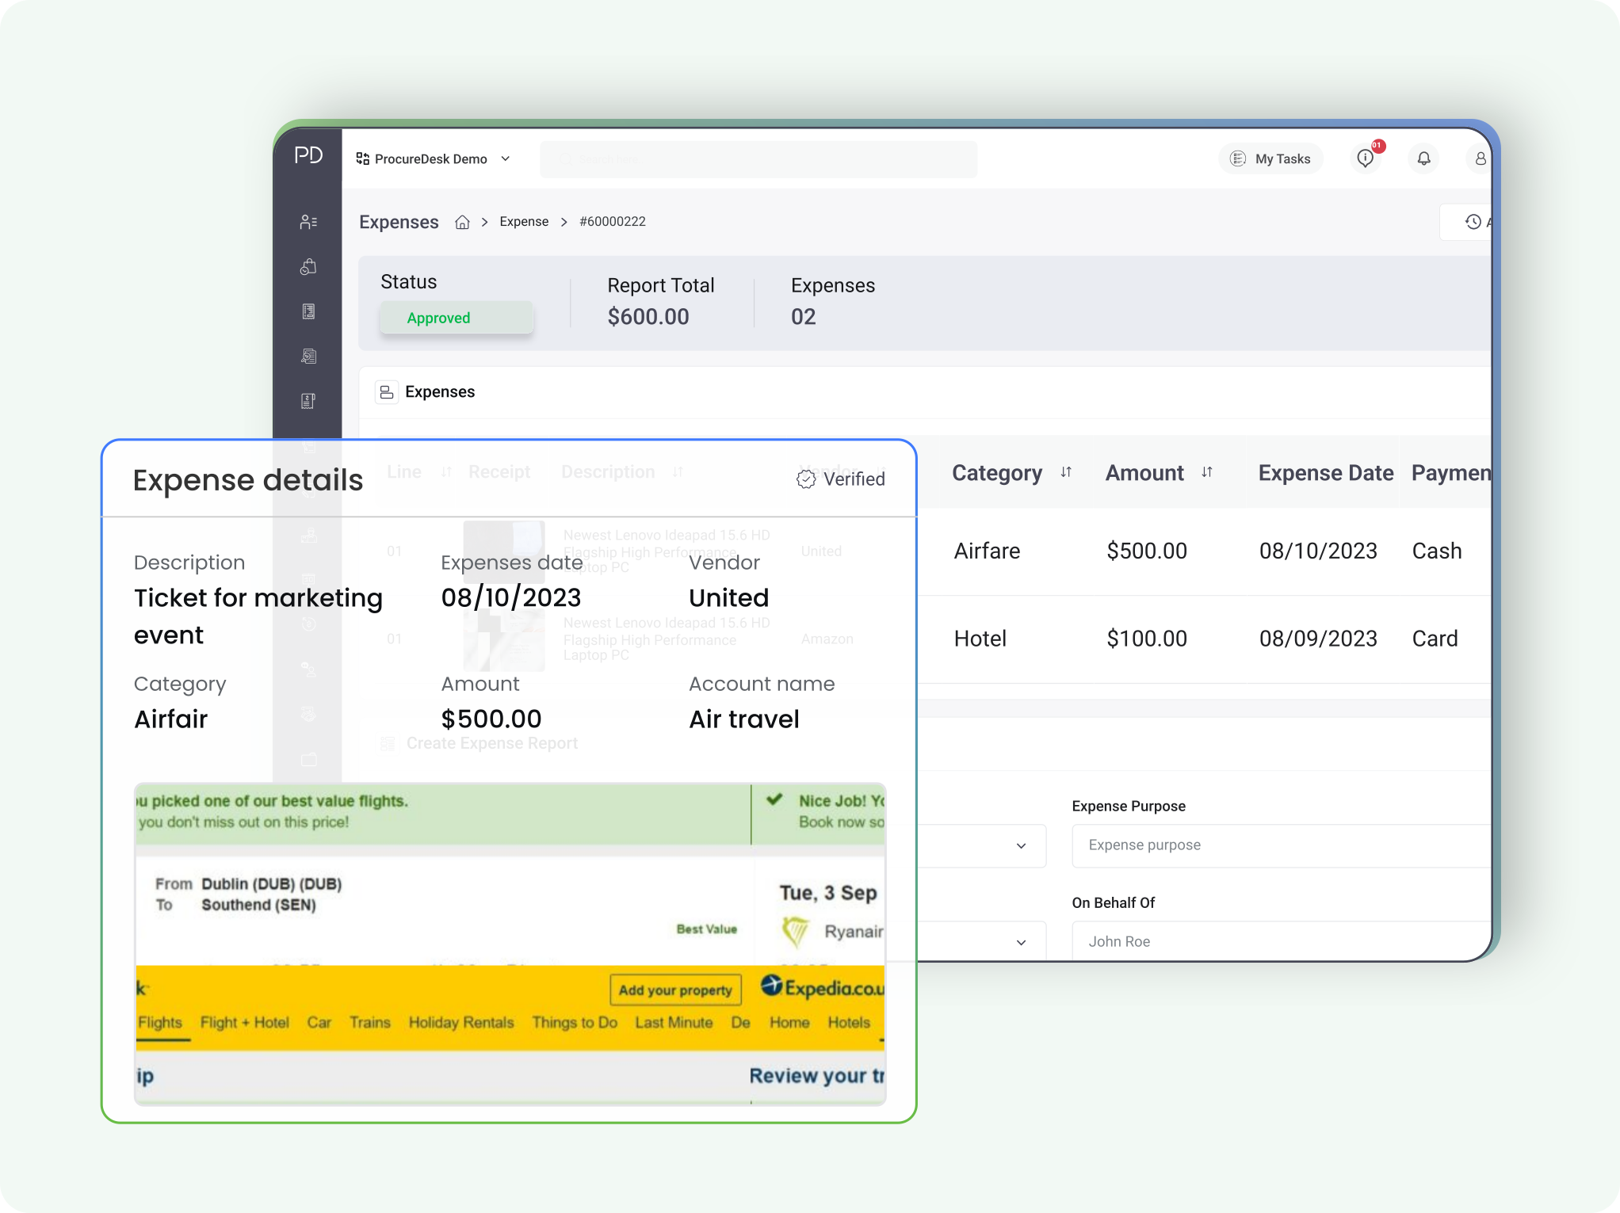Click the Airfair category value in Expense details
This screenshot has height=1213, width=1620.
coord(170,719)
